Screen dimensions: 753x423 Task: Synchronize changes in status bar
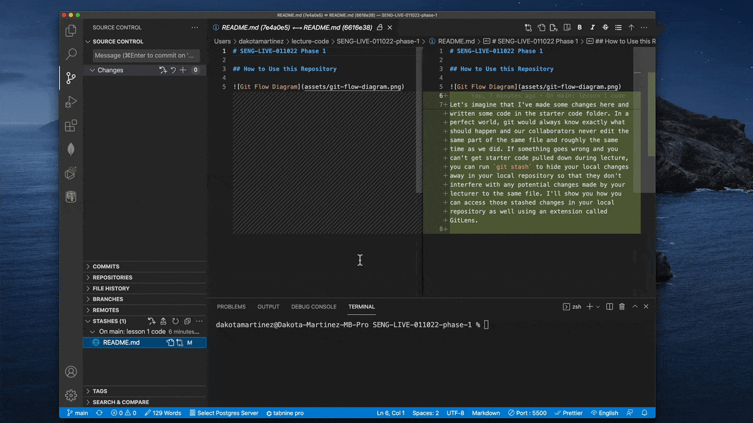[99, 413]
